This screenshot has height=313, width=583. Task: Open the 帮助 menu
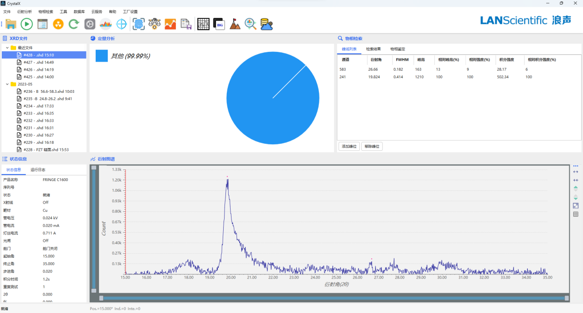(113, 11)
